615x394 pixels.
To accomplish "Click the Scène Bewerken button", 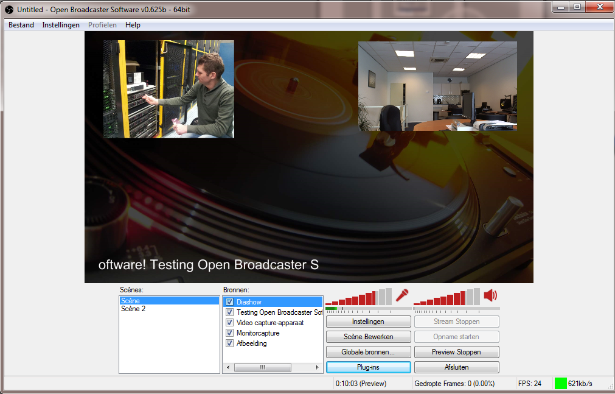I will click(368, 337).
